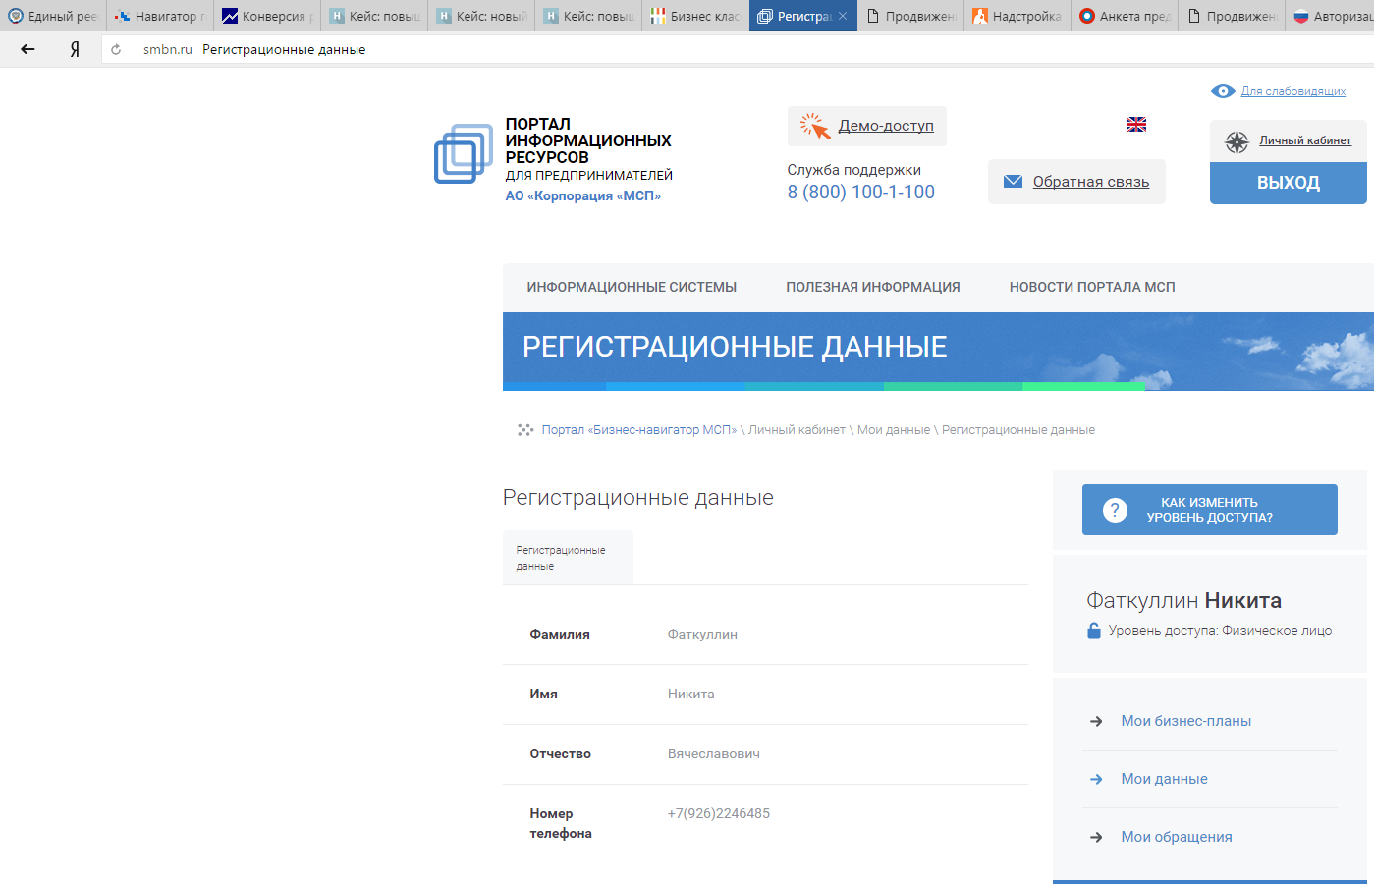Open Мои обращения in the sidebar

point(1176,837)
